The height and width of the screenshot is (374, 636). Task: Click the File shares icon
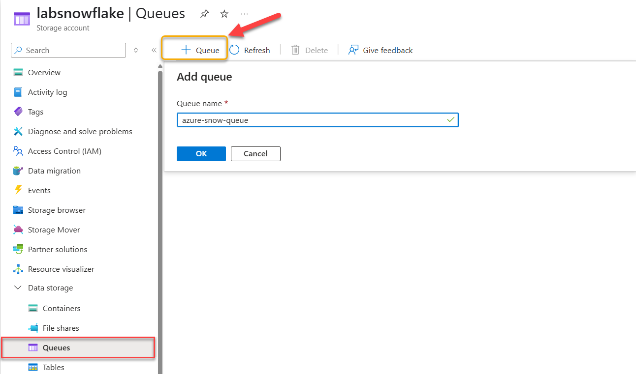pyautogui.click(x=33, y=328)
